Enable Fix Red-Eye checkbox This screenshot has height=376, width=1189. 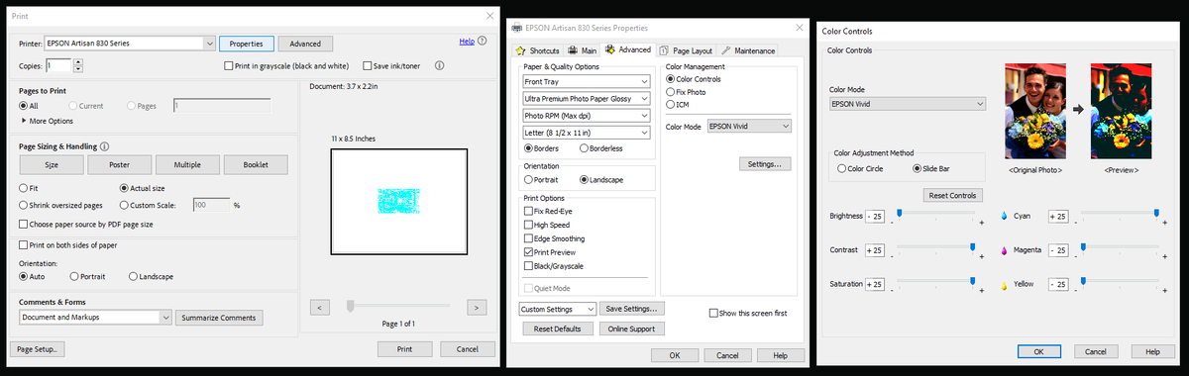528,212
